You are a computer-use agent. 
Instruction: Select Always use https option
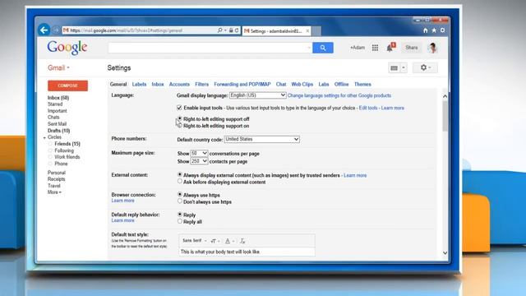click(x=180, y=194)
